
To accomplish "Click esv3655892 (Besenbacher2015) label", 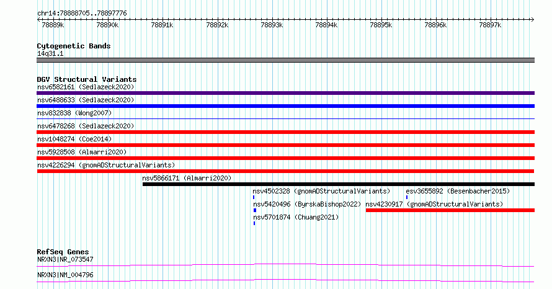I will [458, 191].
